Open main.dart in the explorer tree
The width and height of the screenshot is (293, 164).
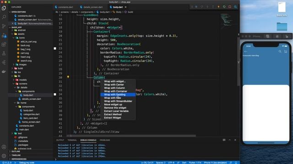tap(24, 129)
